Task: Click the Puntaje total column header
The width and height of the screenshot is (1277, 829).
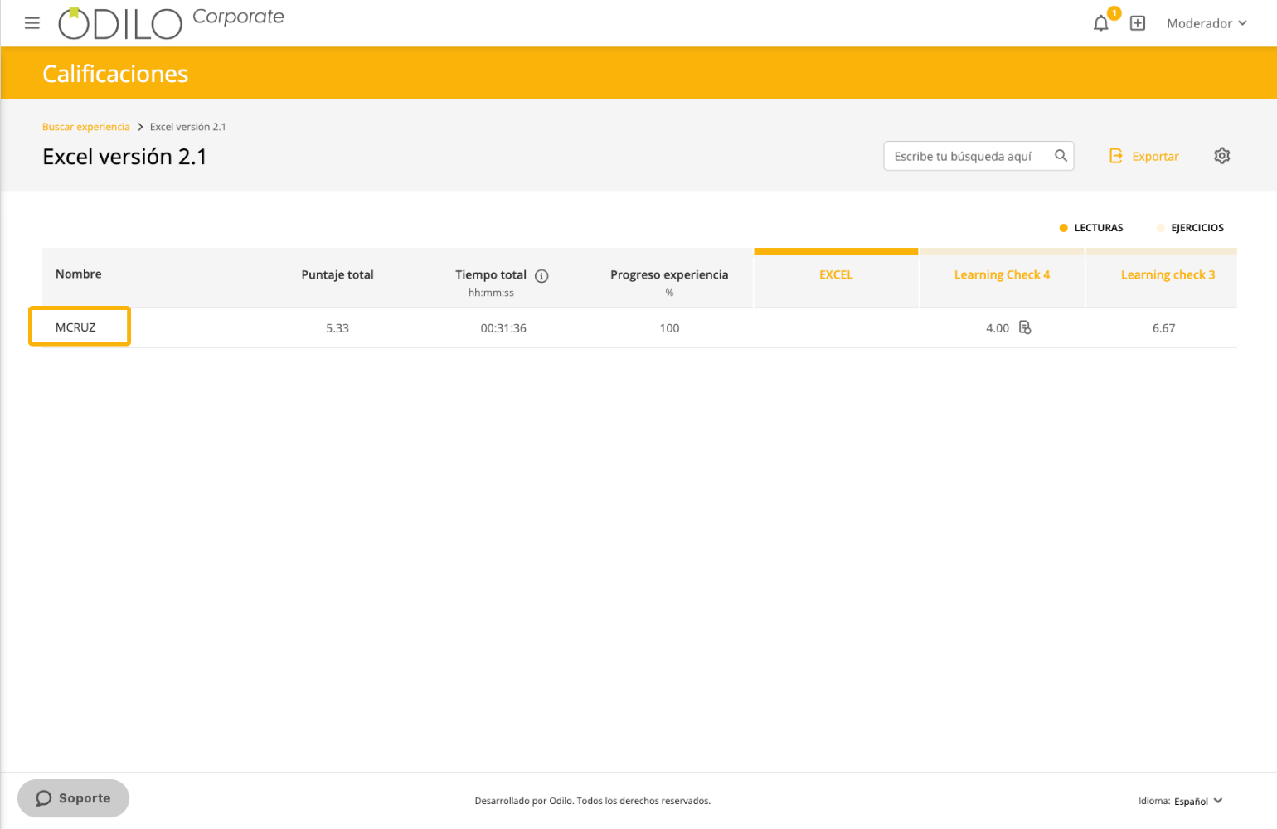Action: pyautogui.click(x=337, y=275)
